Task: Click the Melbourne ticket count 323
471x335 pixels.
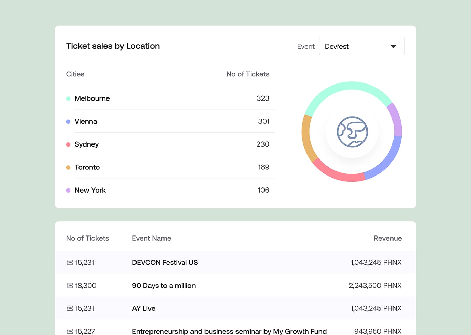Action: pos(263,98)
